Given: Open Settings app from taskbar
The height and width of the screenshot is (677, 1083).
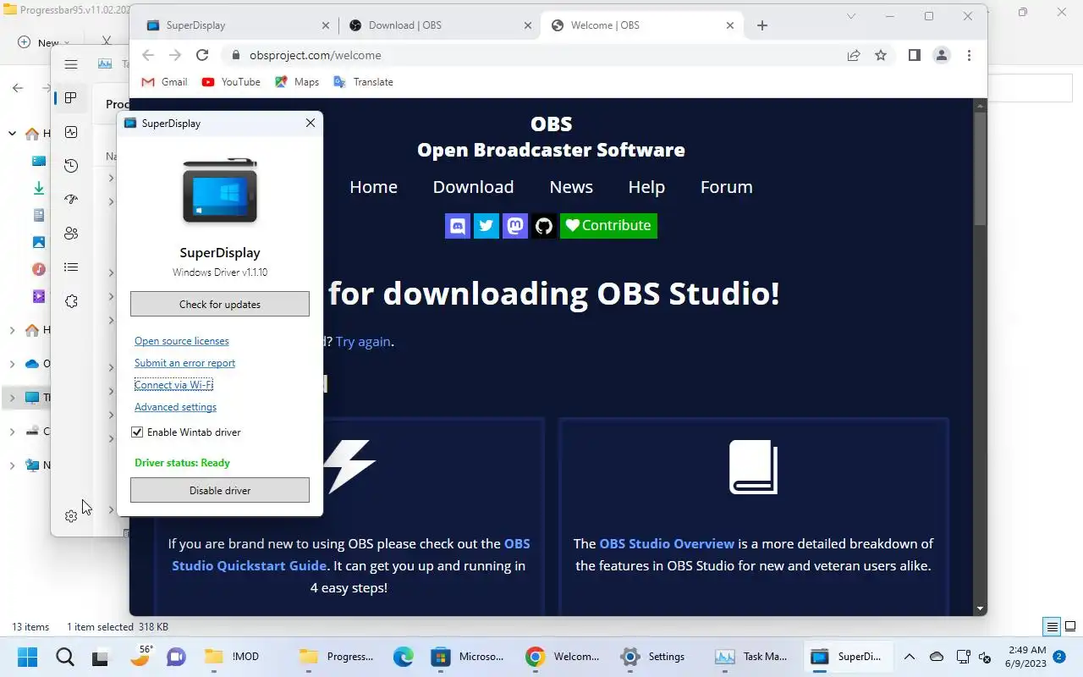Looking at the screenshot, I should [652, 657].
